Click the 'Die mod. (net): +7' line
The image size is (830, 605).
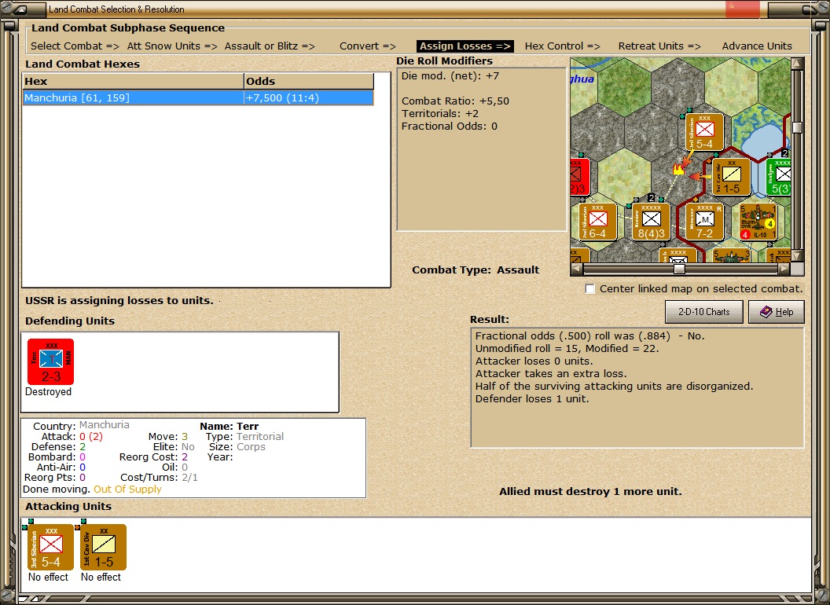450,75
